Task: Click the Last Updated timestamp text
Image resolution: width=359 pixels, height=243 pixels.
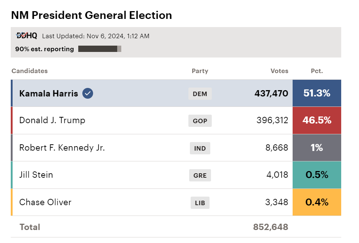Action: click(96, 36)
